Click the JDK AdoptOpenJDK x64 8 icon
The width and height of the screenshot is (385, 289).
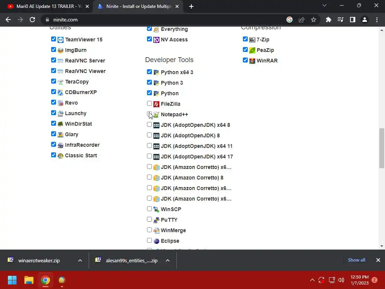[156, 125]
